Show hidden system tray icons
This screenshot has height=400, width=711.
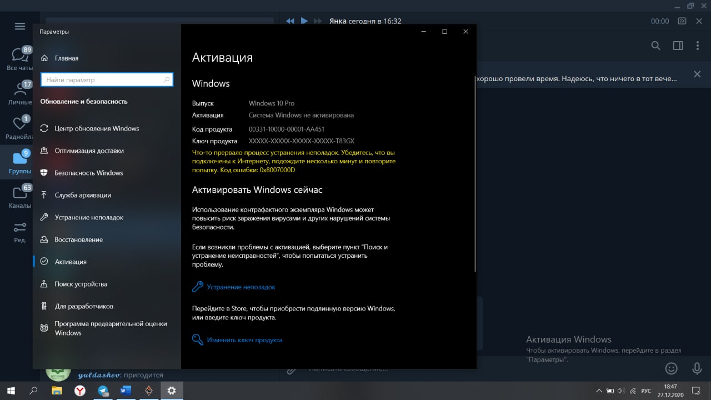click(599, 391)
